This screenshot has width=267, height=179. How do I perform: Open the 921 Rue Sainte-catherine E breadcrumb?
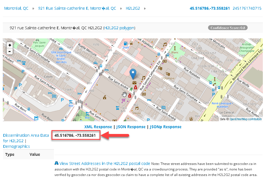click(77, 8)
